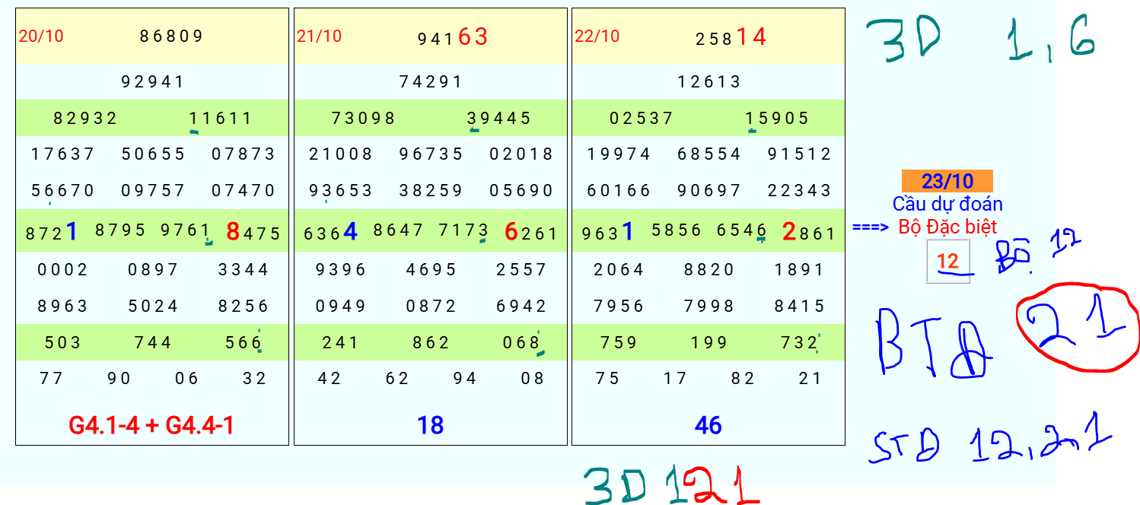The height and width of the screenshot is (505, 1140).
Task: Pick the number 39445
Action: click(x=499, y=118)
